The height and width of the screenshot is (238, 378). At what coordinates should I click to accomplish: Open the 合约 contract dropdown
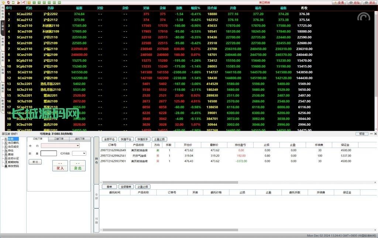[60, 146]
